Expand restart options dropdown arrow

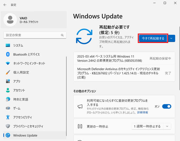(171, 38)
